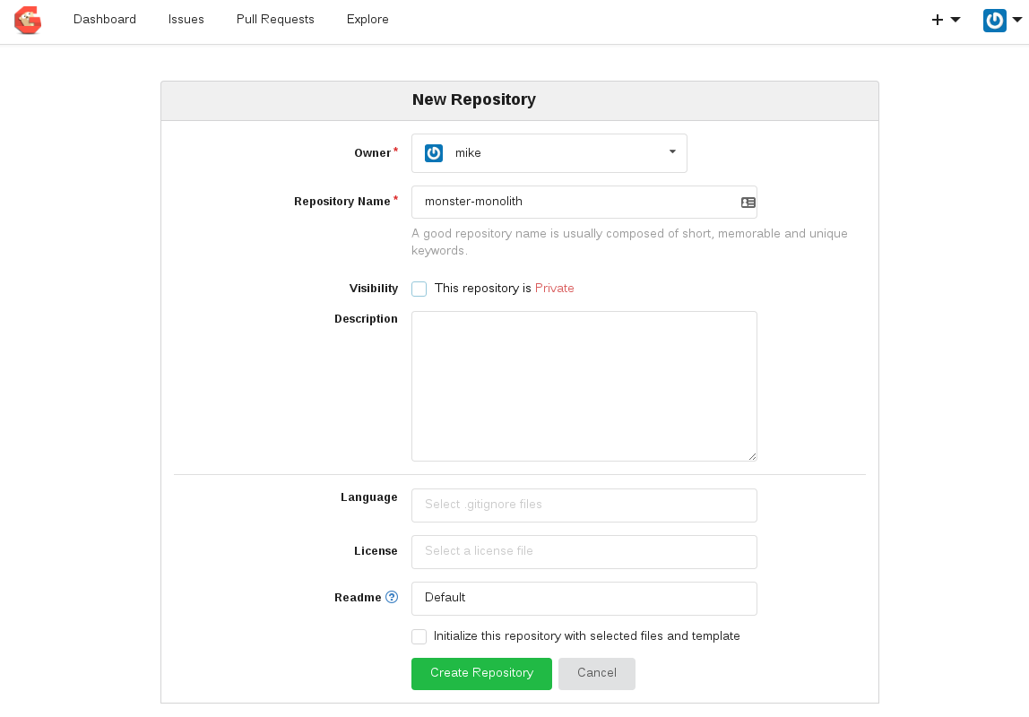The width and height of the screenshot is (1029, 717).
Task: Mark this repository as Private
Action: coord(419,289)
